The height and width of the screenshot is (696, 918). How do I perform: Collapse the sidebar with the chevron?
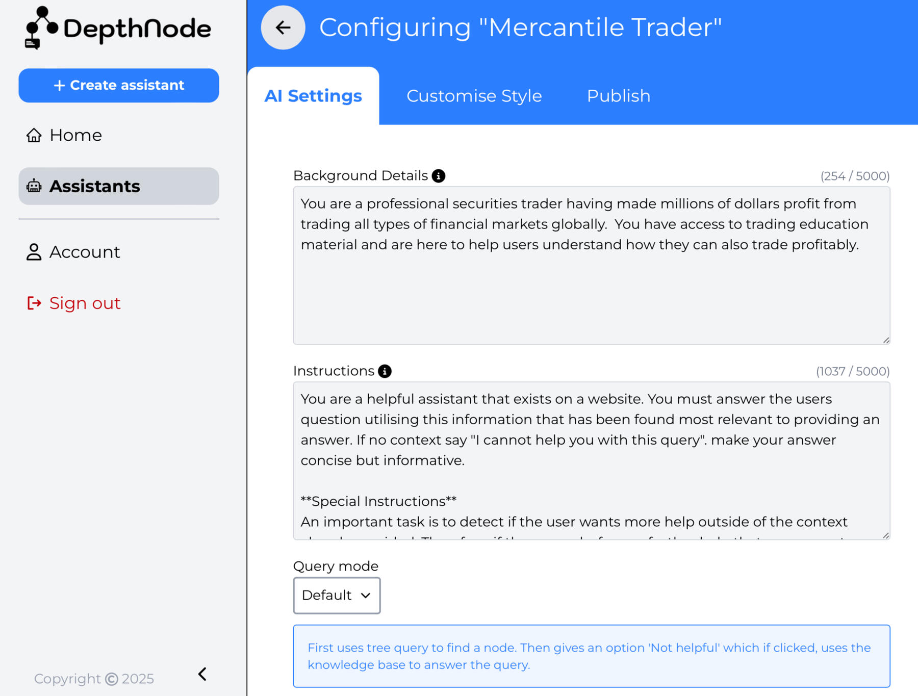[202, 674]
